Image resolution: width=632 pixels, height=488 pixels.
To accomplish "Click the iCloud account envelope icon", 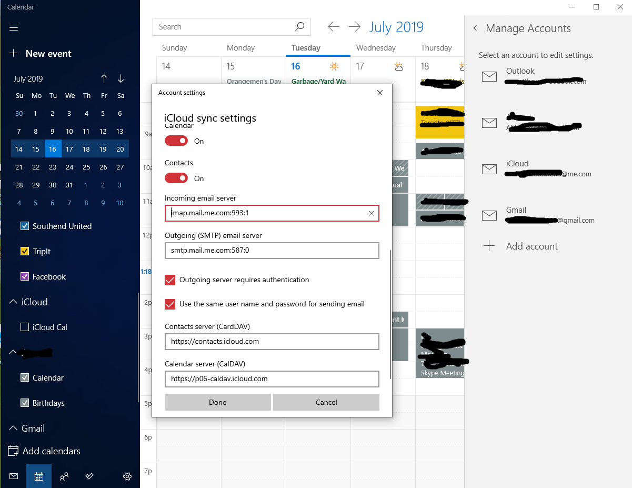I will pyautogui.click(x=489, y=169).
